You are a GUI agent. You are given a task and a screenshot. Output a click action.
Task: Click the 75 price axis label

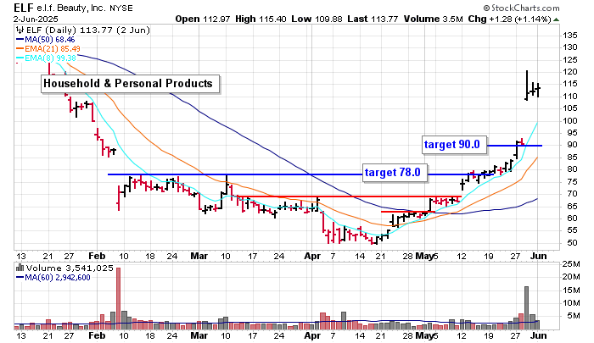click(572, 182)
